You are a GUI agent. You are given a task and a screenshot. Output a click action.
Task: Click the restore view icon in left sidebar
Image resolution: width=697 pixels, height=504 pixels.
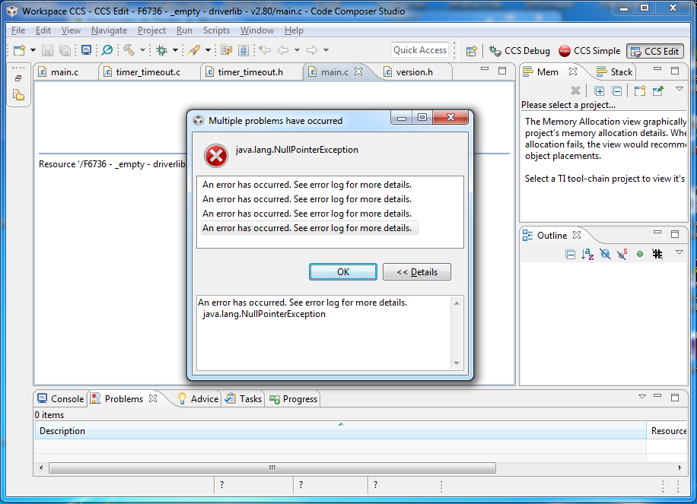point(18,78)
